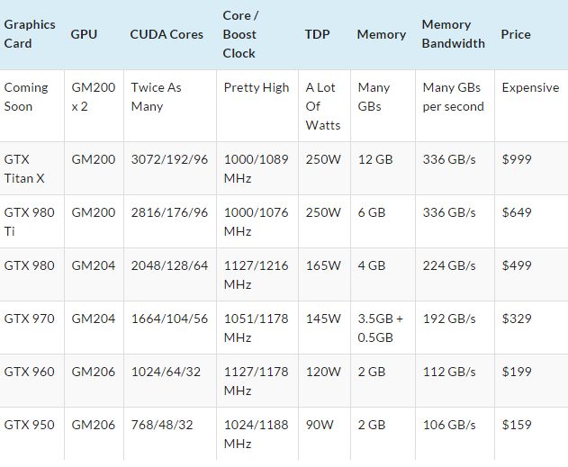Click the TDP column header
Viewport: 568px width, 467px height.
pyautogui.click(x=318, y=34)
